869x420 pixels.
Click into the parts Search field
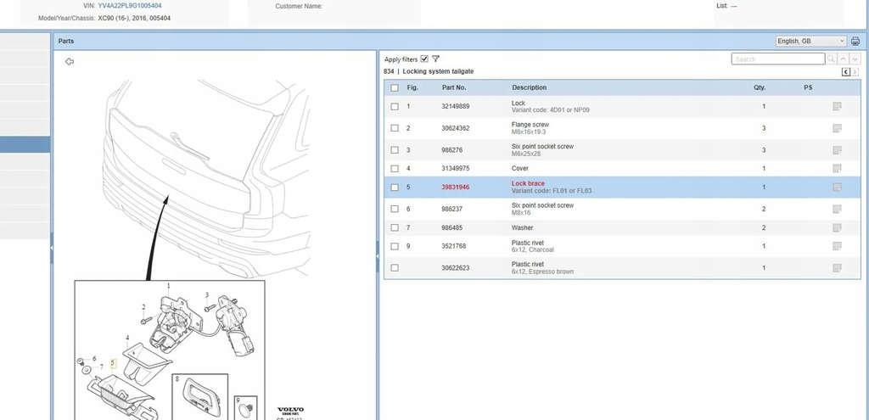tap(778, 59)
